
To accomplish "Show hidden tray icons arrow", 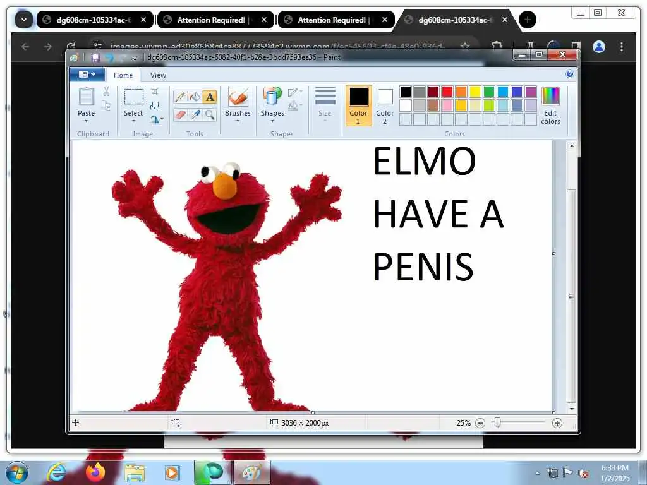I will tap(537, 473).
